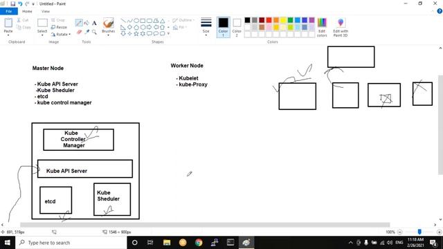Click the zoom in plus button
The image size is (443, 249).
pos(439,232)
